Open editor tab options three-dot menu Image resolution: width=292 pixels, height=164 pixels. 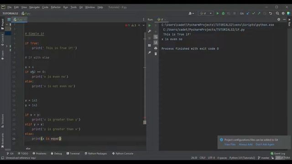143,19
